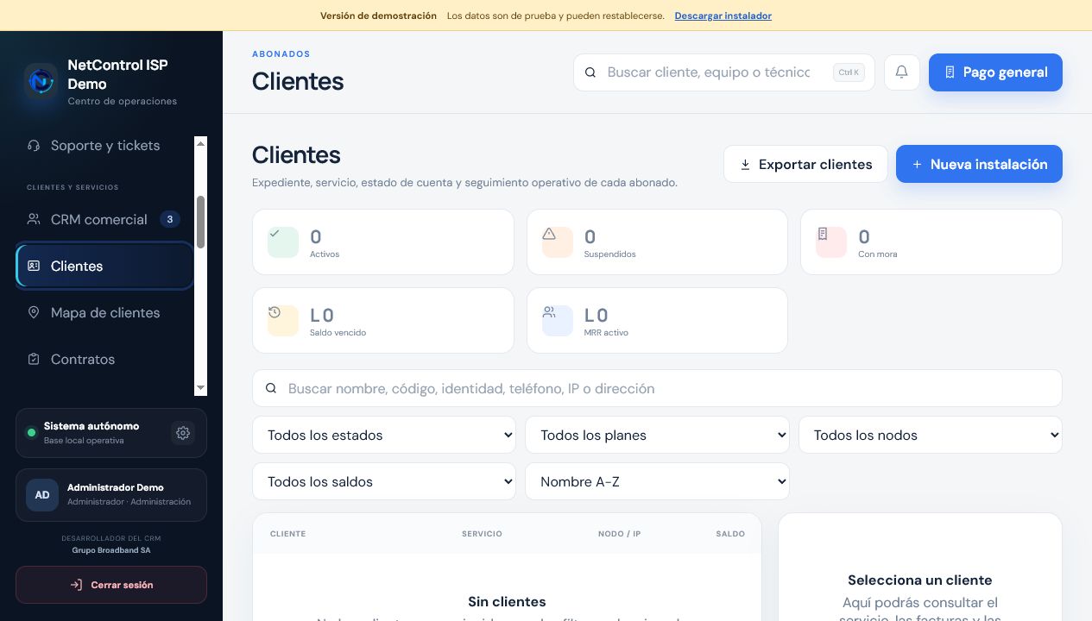Screen dimensions: 1092x621
Task: Click the CLIENTE column header
Action: pos(287,534)
